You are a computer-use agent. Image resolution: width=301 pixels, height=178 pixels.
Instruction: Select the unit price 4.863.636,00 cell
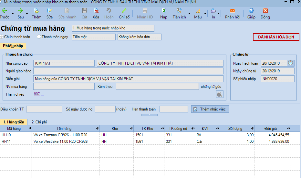coord(272,141)
